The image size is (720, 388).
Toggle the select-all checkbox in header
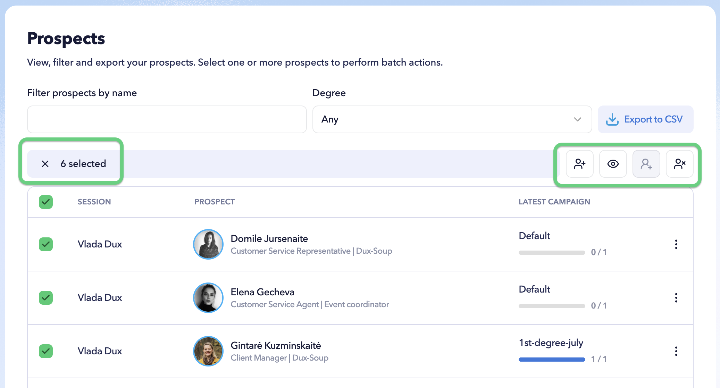pos(46,202)
